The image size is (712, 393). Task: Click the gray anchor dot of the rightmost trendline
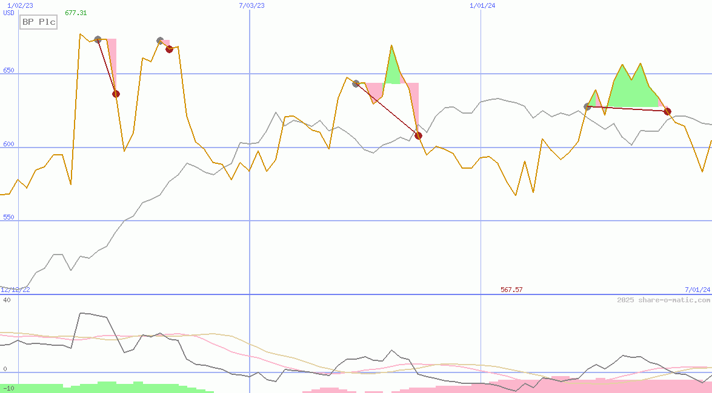[x=586, y=106]
